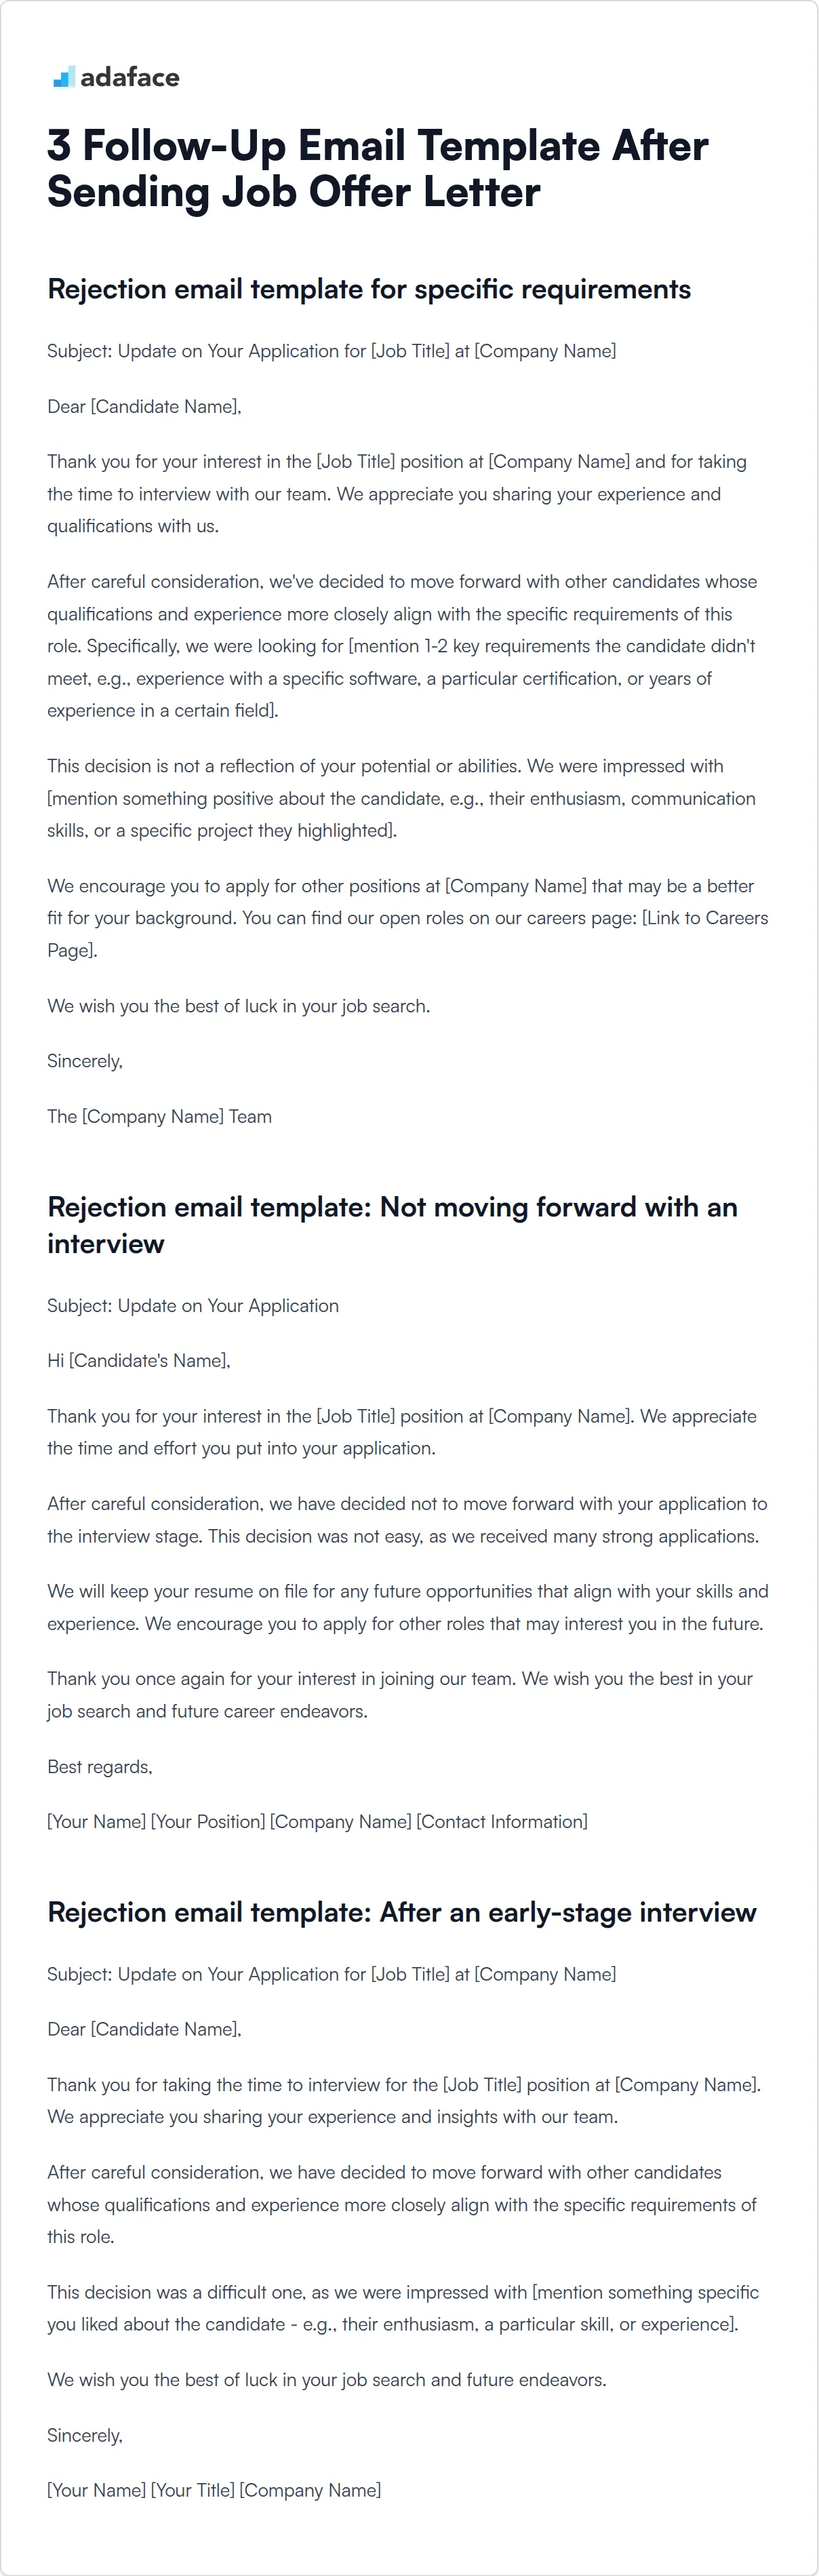Click the '[Contact Information]' placeholder
This screenshot has width=819, height=2576.
tap(502, 1822)
